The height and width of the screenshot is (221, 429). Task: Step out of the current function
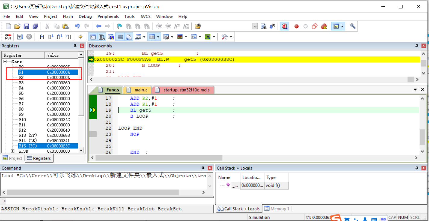pyautogui.click(x=59, y=36)
